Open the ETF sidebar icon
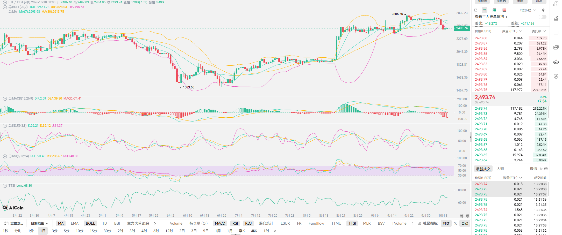This screenshot has width=562, height=235. [556, 47]
